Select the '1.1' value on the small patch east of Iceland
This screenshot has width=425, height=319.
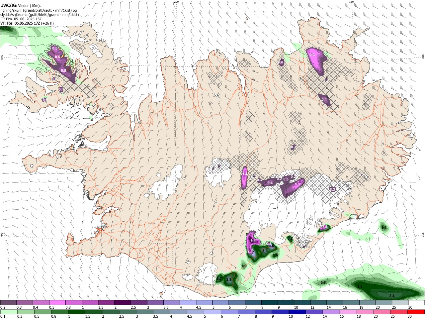(384, 228)
